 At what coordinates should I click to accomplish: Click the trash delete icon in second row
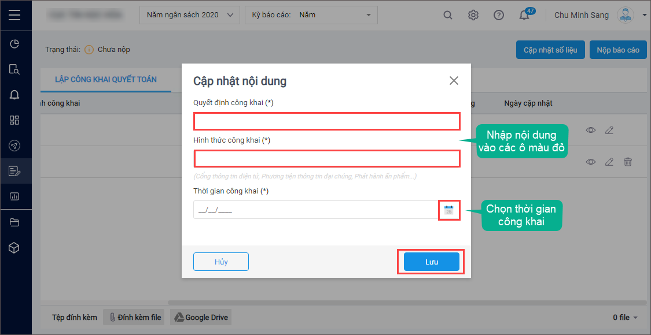pyautogui.click(x=628, y=162)
